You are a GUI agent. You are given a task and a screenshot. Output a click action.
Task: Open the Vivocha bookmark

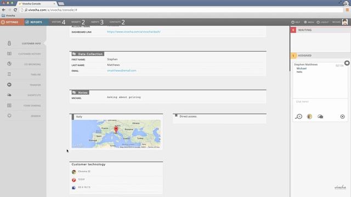pyautogui.click(x=8, y=16)
